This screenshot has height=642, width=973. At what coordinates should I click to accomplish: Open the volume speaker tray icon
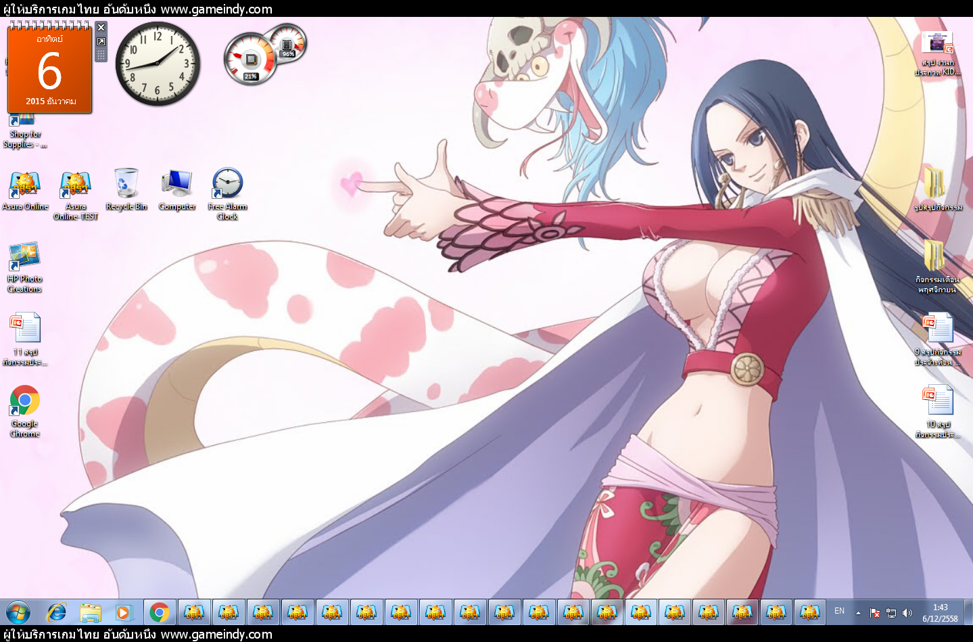907,613
